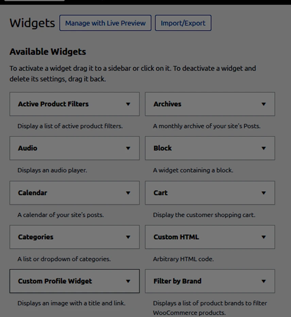291x317 pixels.
Task: Expand the Cart widget
Action: pos(264,193)
